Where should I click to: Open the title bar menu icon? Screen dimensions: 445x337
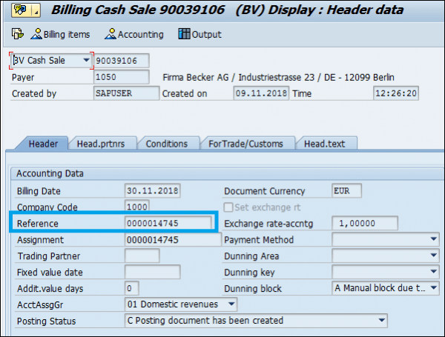pos(25,10)
